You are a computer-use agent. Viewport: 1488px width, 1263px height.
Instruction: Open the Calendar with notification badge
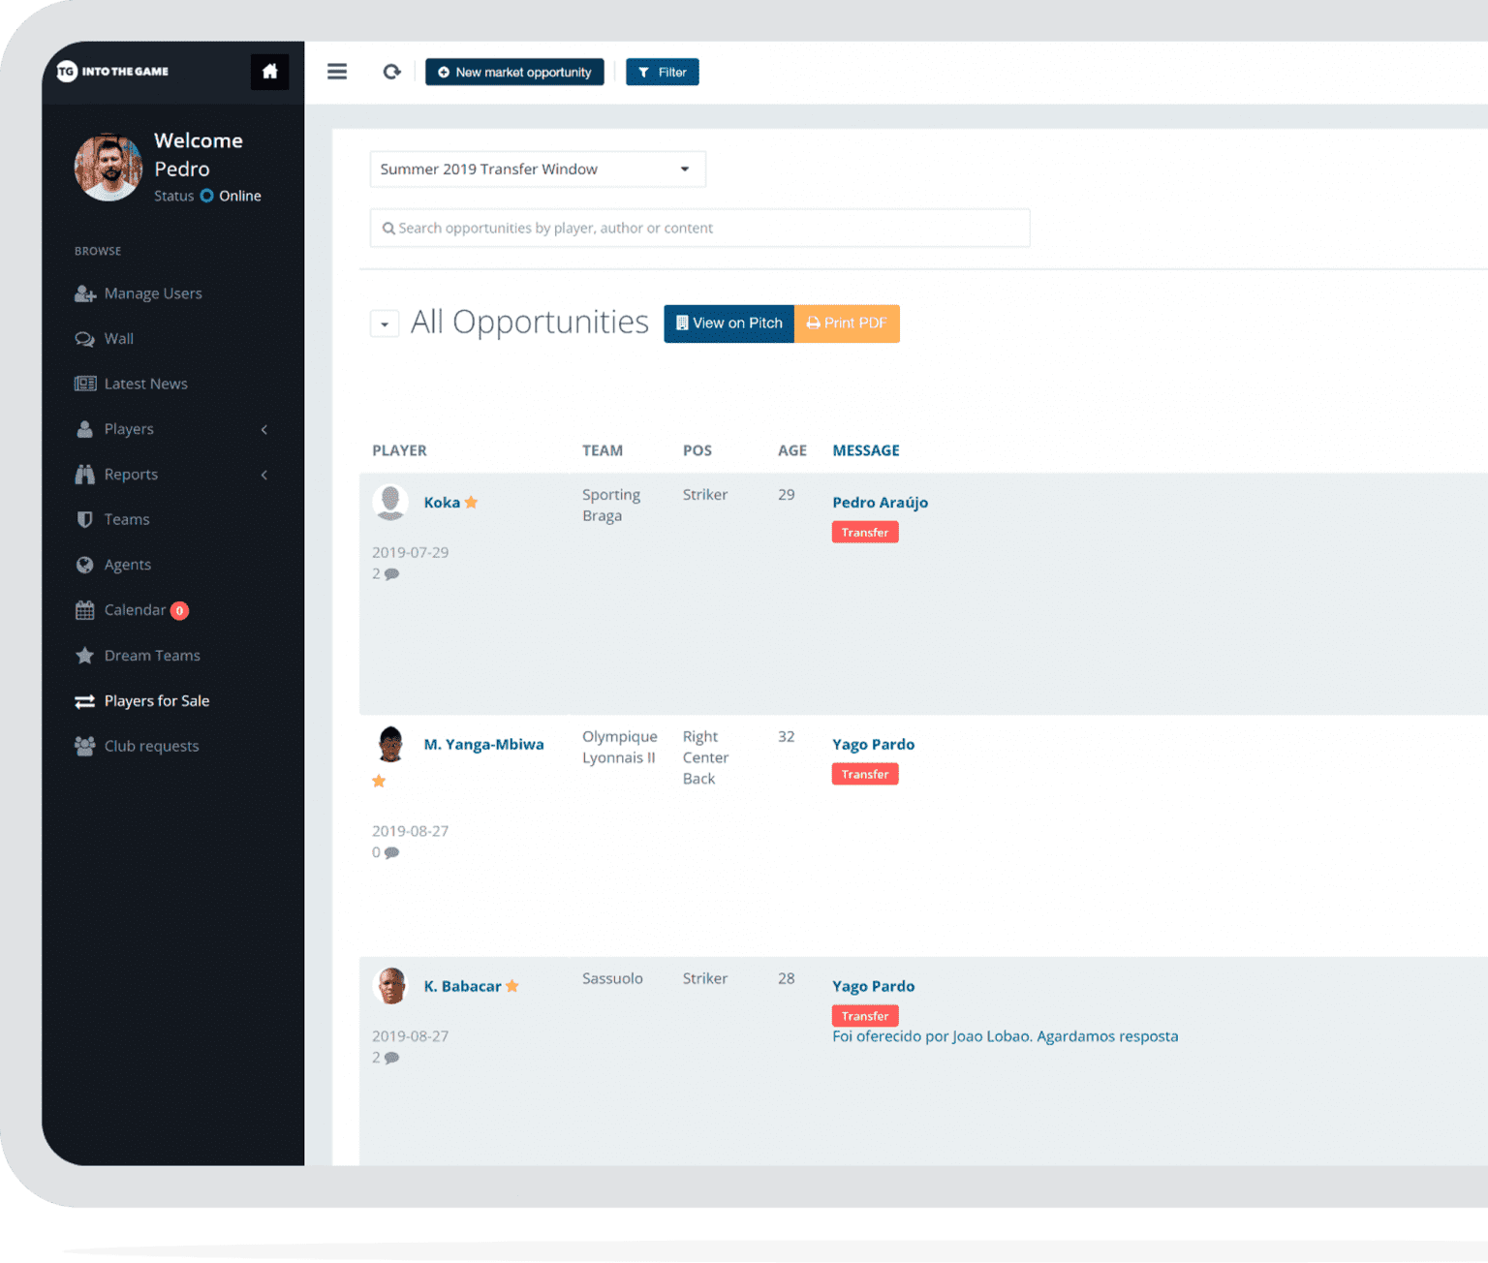(x=135, y=610)
